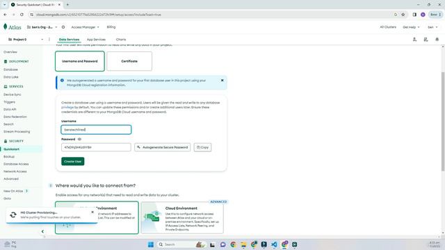445x250 pixels.
Task: Select Certificate authentication method
Action: coord(129,61)
